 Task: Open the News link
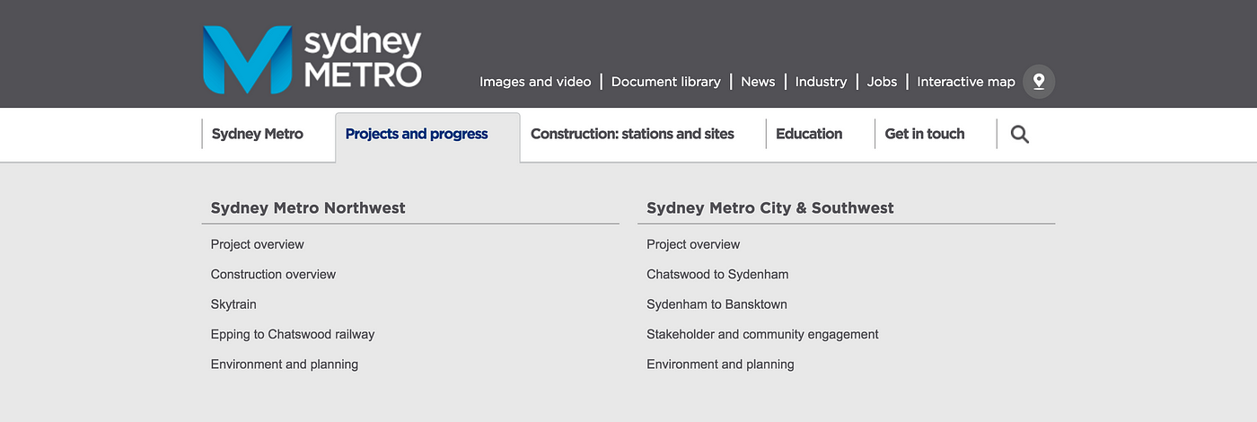click(758, 82)
